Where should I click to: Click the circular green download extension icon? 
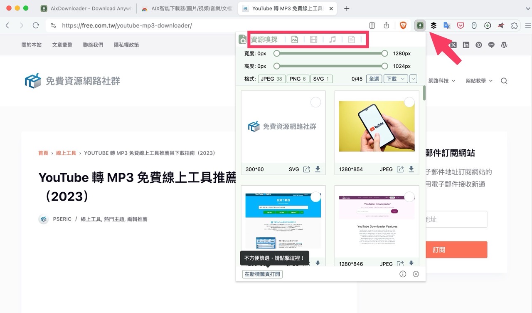tap(488, 25)
